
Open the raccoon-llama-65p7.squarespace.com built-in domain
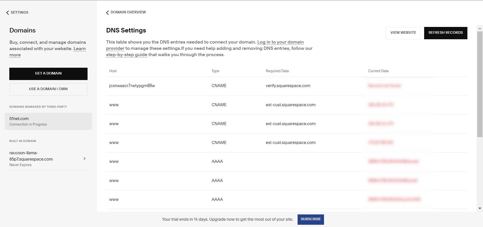48,159
